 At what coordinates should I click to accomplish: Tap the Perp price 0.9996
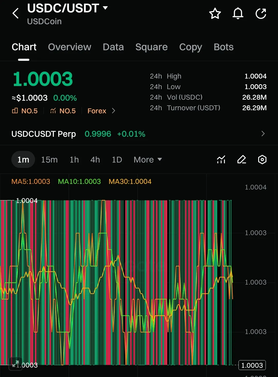pos(98,134)
